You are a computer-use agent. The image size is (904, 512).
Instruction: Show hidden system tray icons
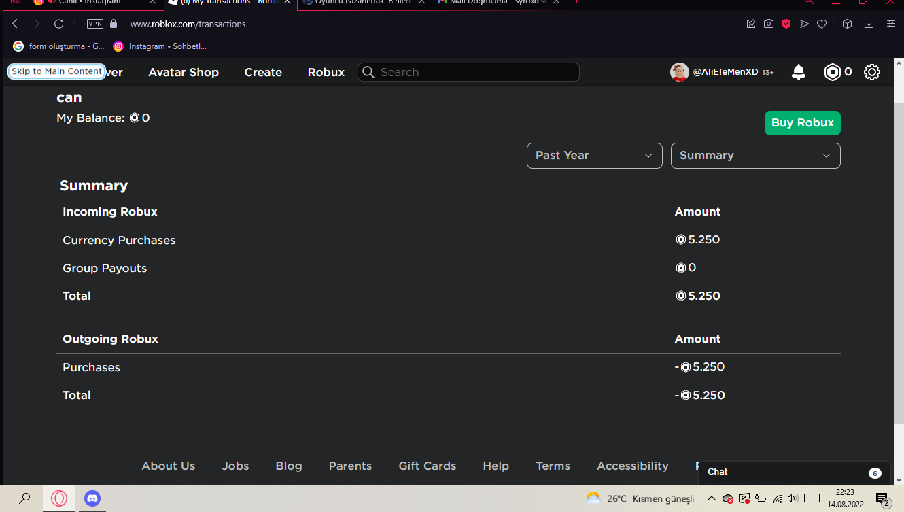point(712,498)
